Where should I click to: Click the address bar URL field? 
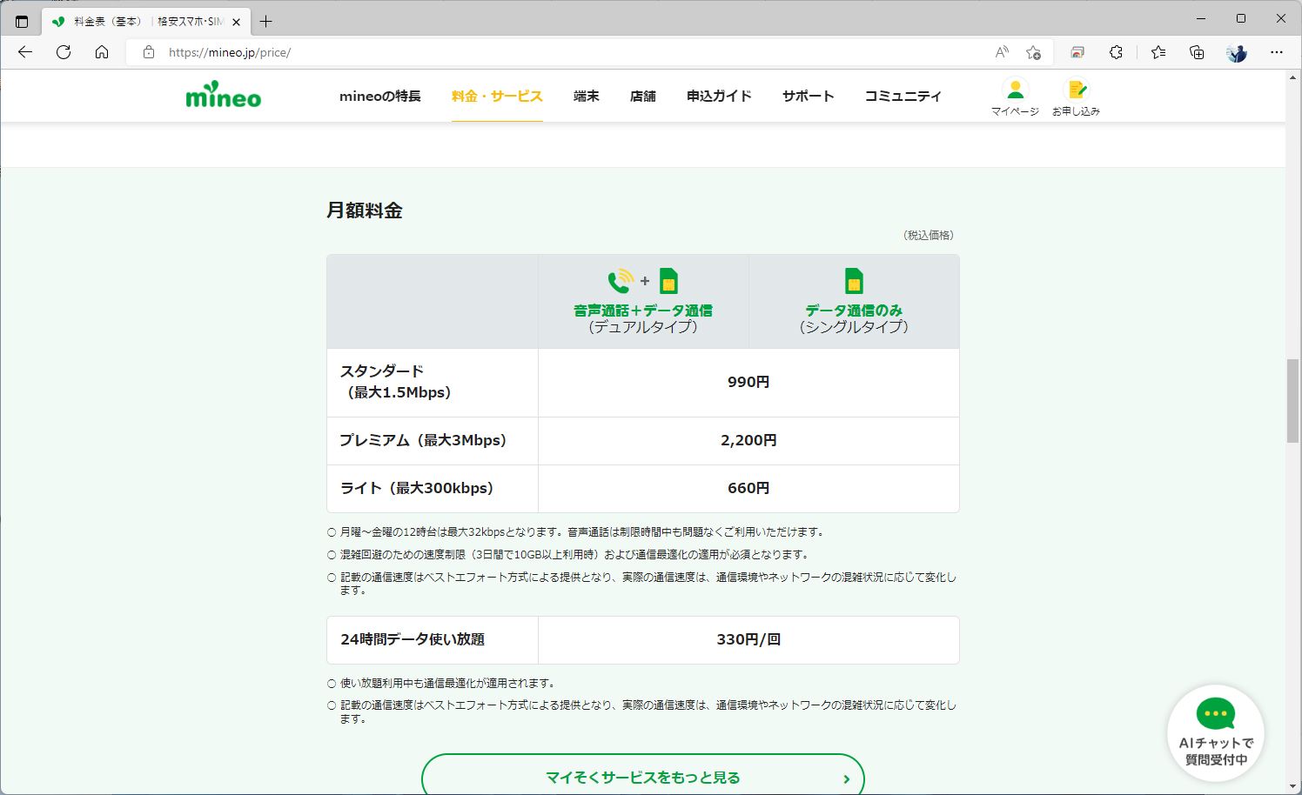[348, 52]
